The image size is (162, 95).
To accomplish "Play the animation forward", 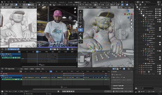I will tap(69, 91).
